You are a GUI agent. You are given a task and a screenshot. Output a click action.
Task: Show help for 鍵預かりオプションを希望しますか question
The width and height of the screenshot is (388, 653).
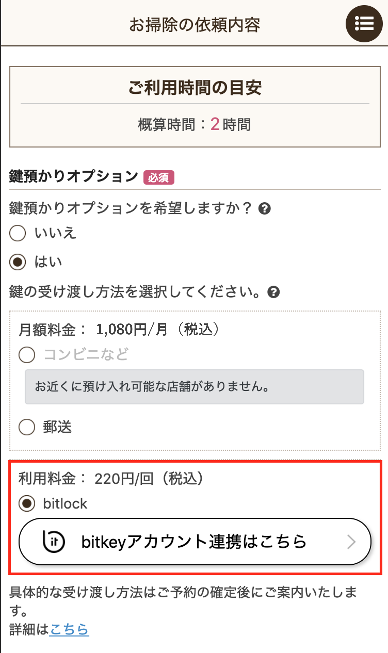pyautogui.click(x=264, y=208)
